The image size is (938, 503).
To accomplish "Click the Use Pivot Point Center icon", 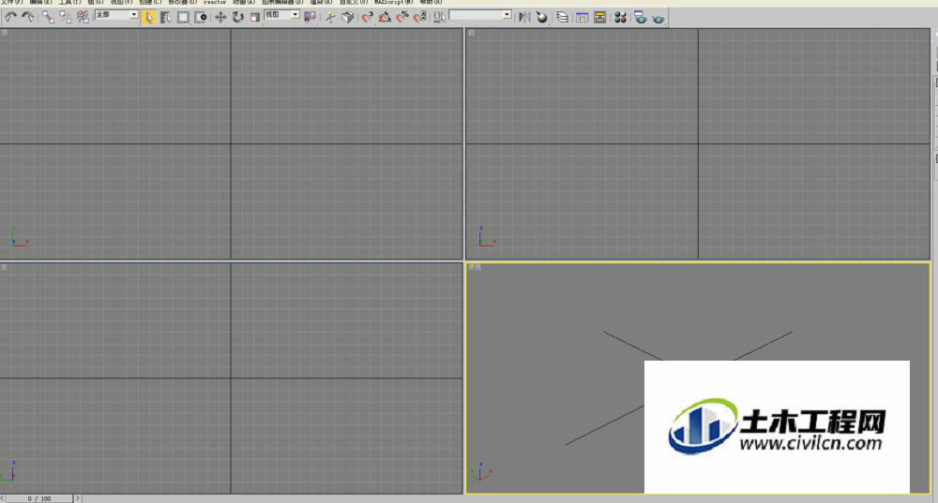I will [310, 17].
